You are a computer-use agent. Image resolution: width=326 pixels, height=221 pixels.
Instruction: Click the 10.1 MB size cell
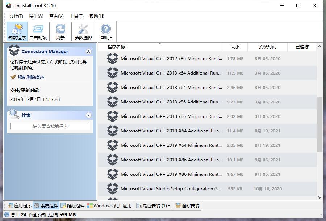tap(235, 160)
